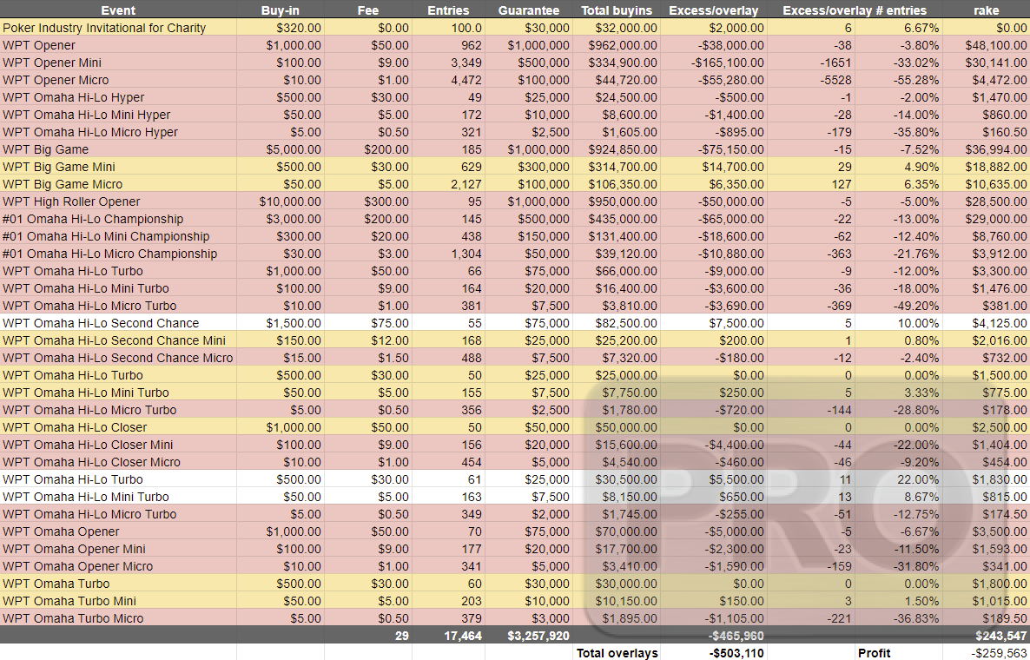Image resolution: width=1030 pixels, height=660 pixels.
Task: Select the Event column header
Action: tap(117, 10)
